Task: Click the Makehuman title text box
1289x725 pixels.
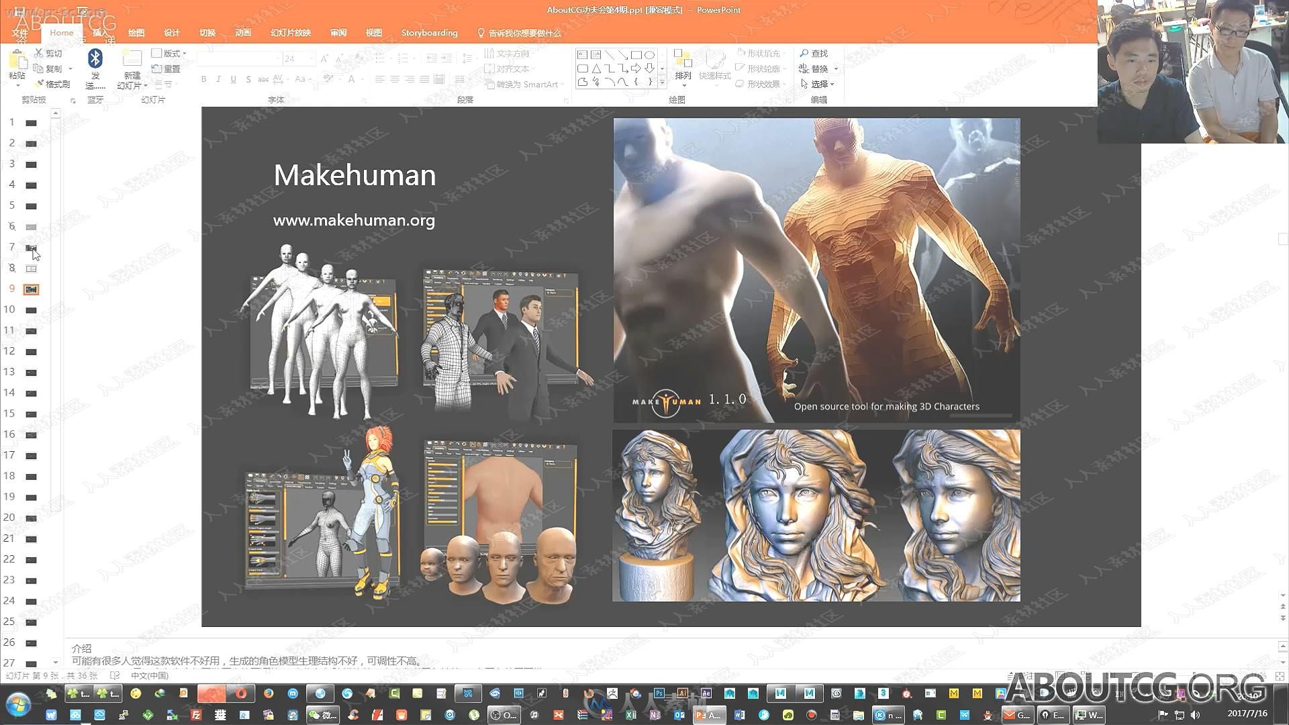Action: [354, 175]
